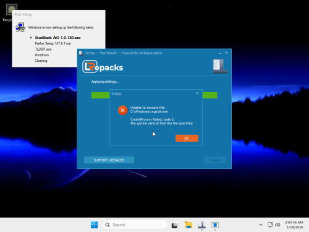Click the taskbar Search box
Screen dimensions: 309x232
[135, 225]
